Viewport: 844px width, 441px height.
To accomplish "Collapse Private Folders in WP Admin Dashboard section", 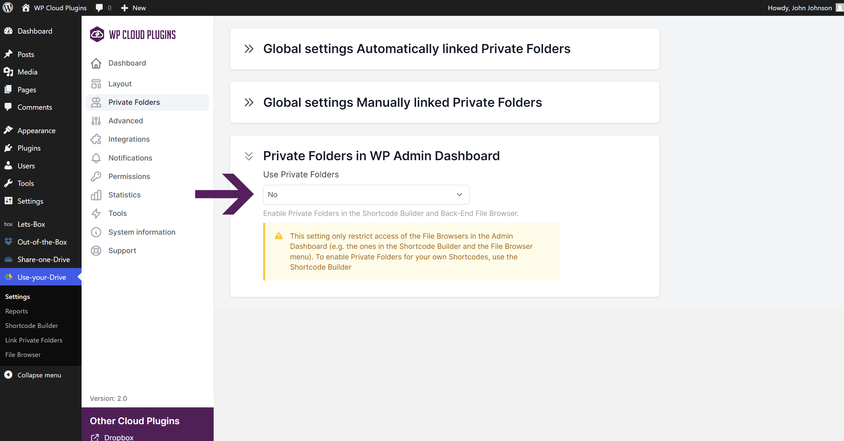I will [x=249, y=156].
